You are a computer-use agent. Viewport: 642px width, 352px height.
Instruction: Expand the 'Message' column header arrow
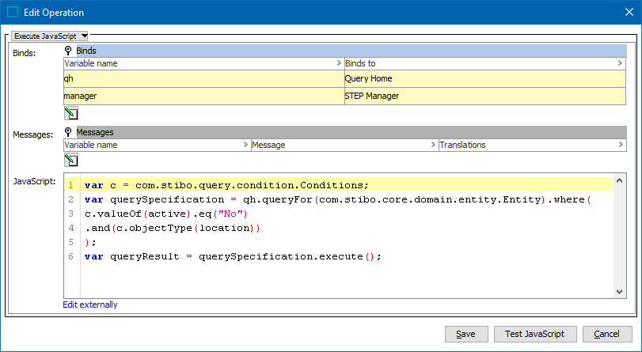(x=432, y=145)
